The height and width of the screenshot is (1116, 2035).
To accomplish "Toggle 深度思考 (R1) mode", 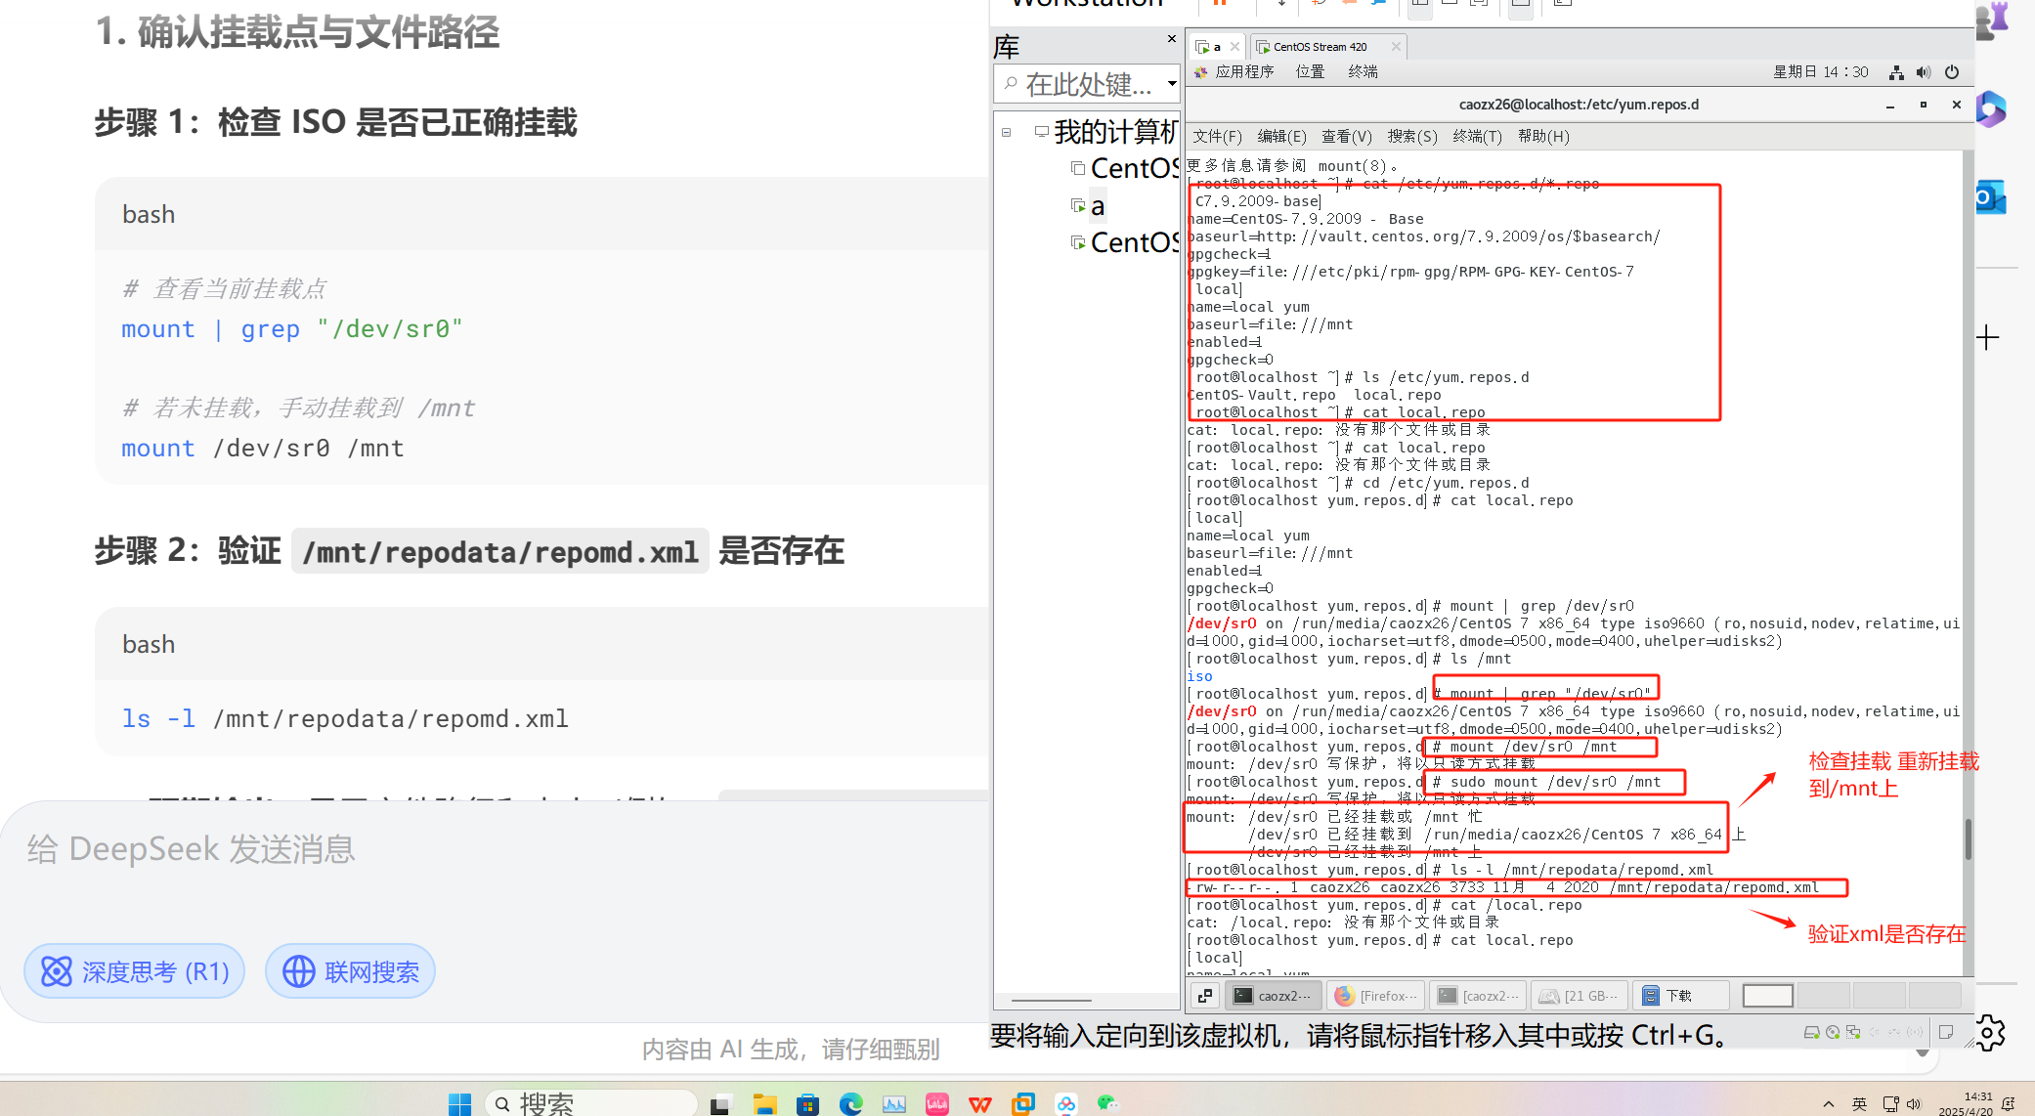I will click(x=134, y=971).
